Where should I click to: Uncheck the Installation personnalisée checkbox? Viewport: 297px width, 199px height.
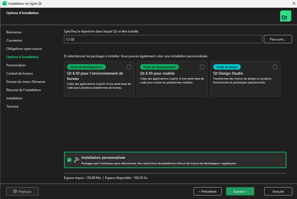69,160
